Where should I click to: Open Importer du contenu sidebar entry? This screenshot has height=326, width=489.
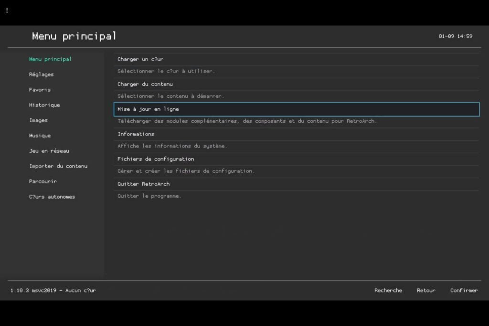(58, 166)
